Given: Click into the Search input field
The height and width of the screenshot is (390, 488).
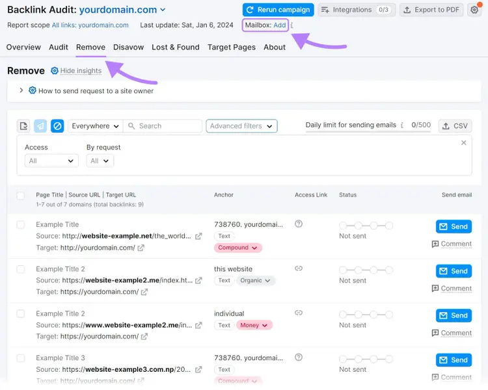Looking at the screenshot, I should (163, 126).
